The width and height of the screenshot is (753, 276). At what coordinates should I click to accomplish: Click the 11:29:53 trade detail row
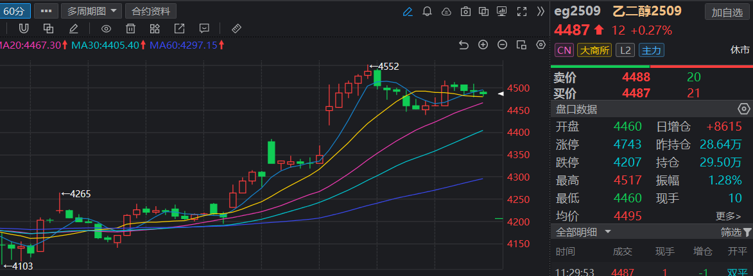[652, 272]
